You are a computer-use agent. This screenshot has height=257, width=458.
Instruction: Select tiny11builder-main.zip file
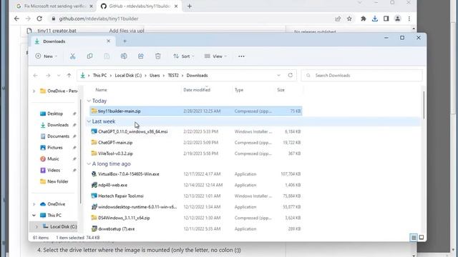coord(196,111)
